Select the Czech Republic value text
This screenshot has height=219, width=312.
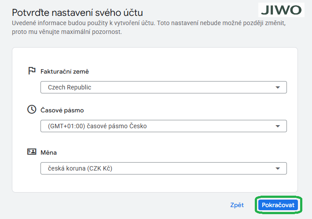click(x=70, y=87)
